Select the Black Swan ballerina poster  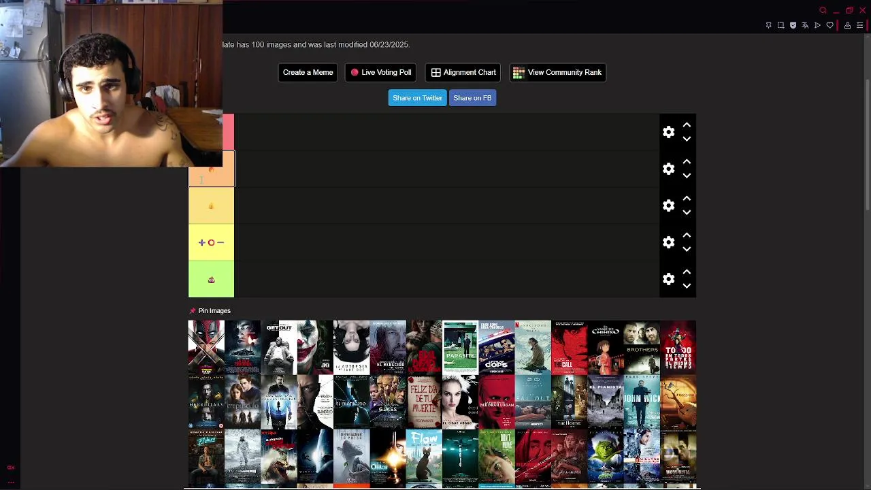click(461, 402)
